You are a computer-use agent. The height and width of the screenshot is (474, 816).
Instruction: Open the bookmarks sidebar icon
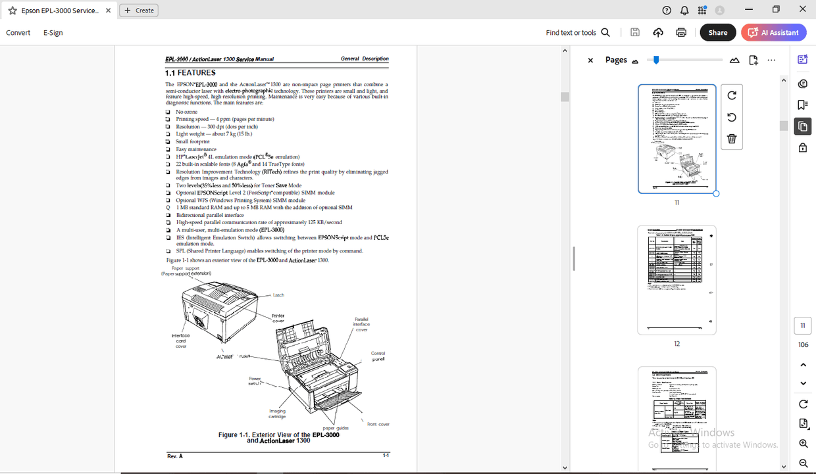803,105
